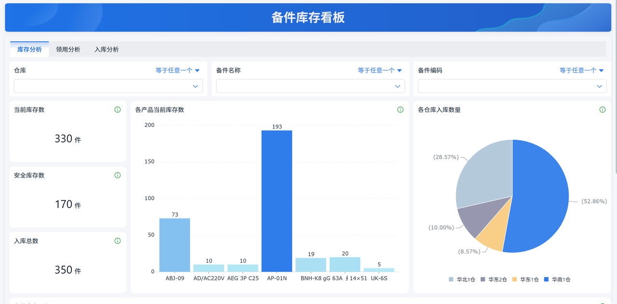Open 备件名称 filter condition 等于任意一个

tap(380, 70)
